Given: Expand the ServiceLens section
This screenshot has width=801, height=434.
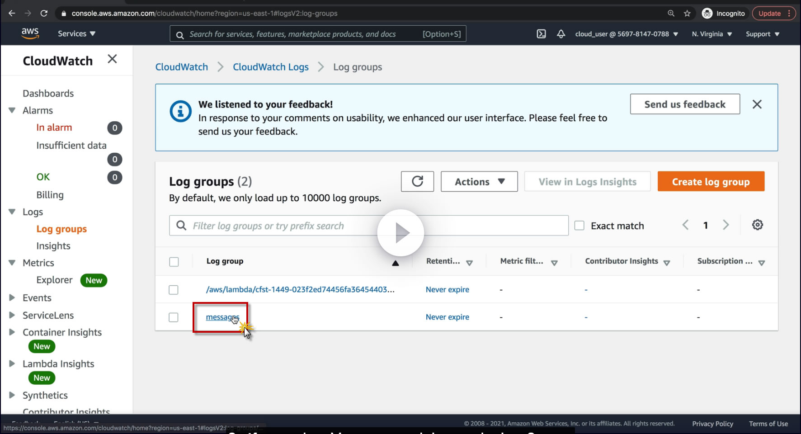Looking at the screenshot, I should click(x=12, y=315).
